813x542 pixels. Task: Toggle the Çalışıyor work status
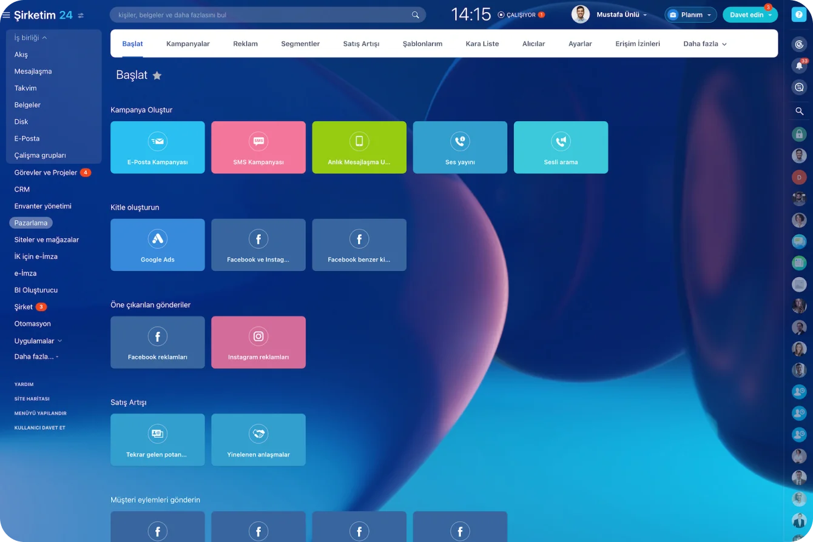(516, 15)
